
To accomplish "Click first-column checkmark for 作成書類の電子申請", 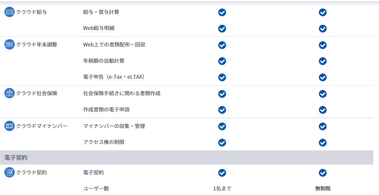I will point(222,110).
